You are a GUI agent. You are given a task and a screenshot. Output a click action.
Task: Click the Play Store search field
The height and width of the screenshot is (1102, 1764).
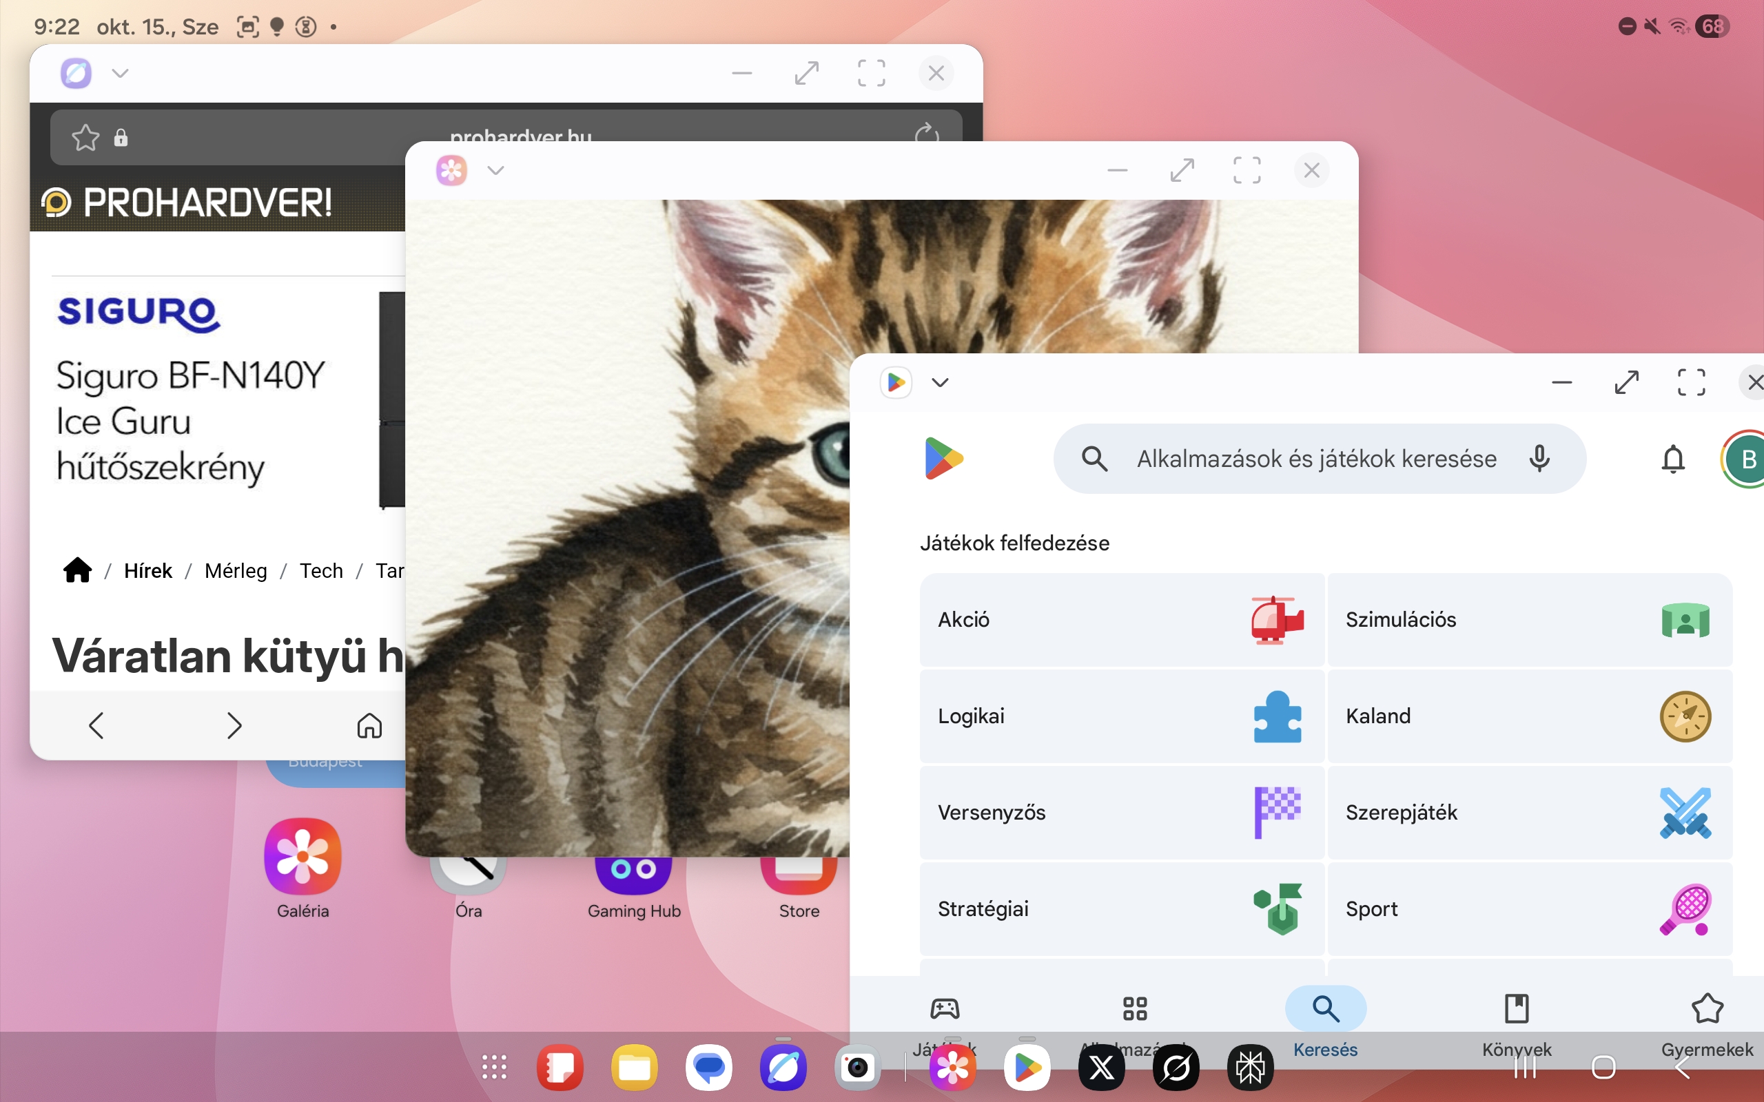point(1315,459)
